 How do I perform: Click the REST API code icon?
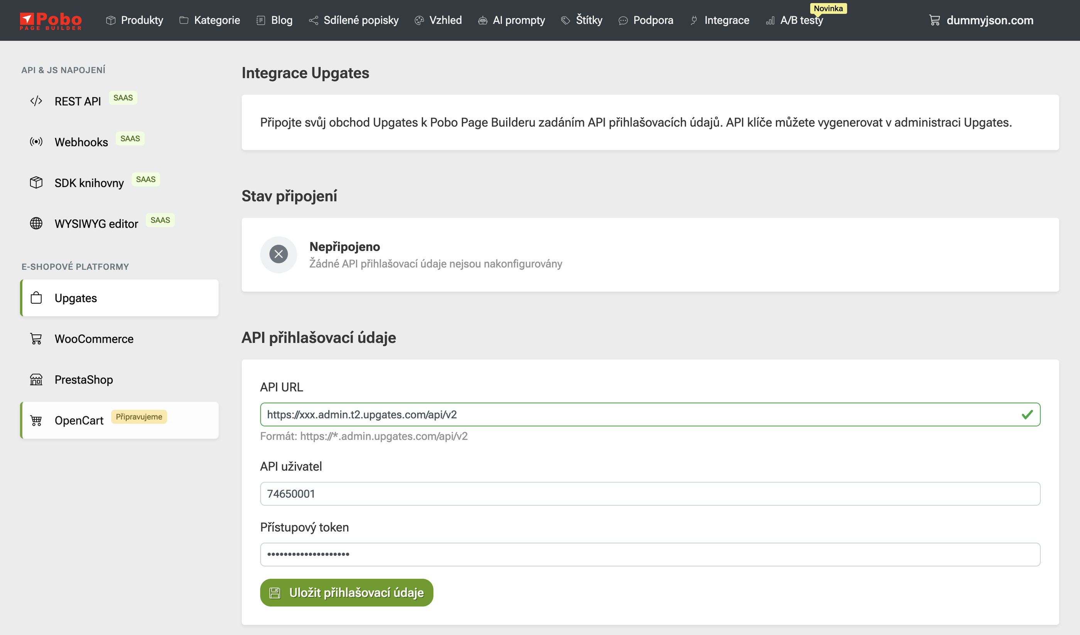36,101
